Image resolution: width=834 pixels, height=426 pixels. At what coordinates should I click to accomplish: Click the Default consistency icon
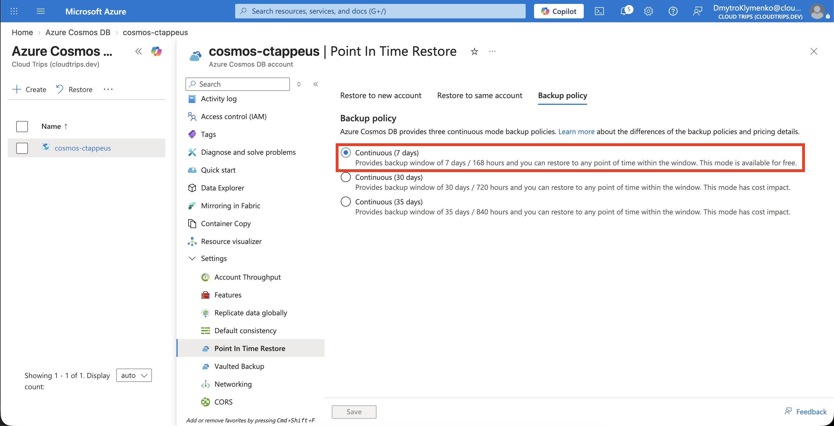[205, 330]
